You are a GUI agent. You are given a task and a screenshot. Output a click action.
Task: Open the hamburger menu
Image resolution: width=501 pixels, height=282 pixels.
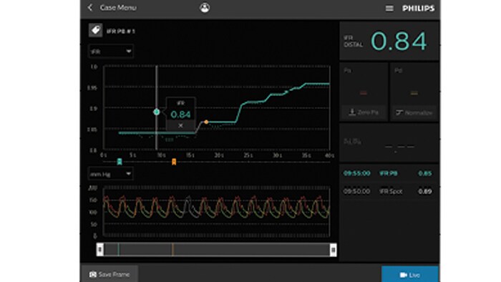coord(389,9)
